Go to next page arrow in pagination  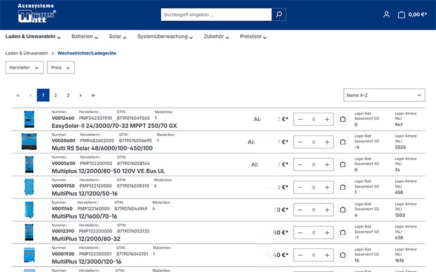click(81, 95)
